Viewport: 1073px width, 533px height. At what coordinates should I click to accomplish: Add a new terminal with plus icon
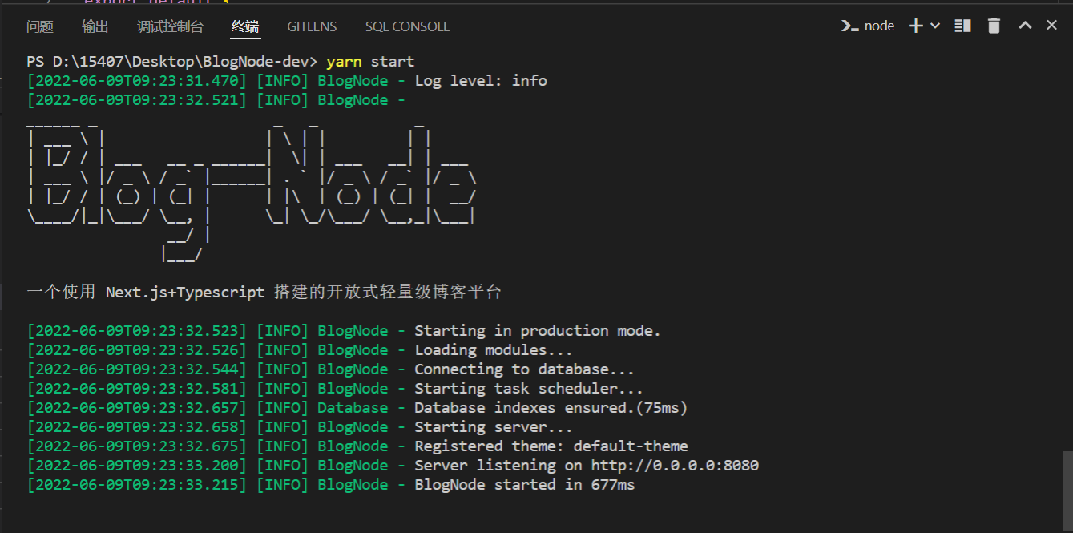point(916,26)
